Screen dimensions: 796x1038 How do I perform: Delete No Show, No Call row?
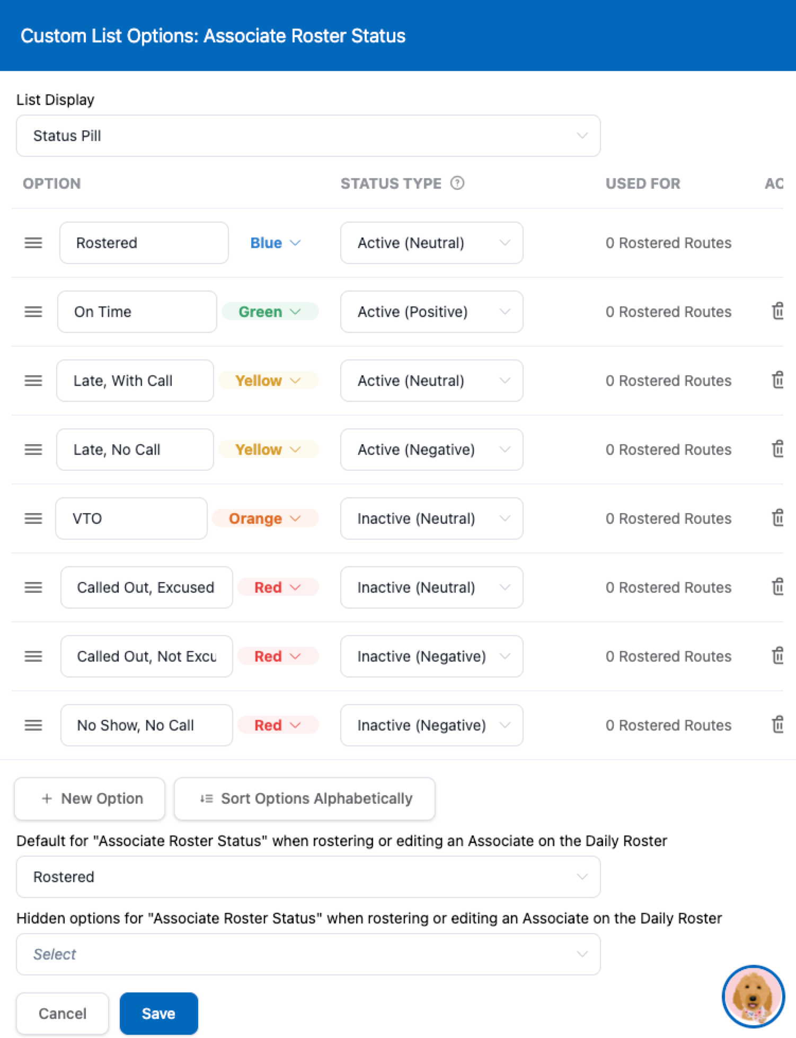[x=777, y=725]
